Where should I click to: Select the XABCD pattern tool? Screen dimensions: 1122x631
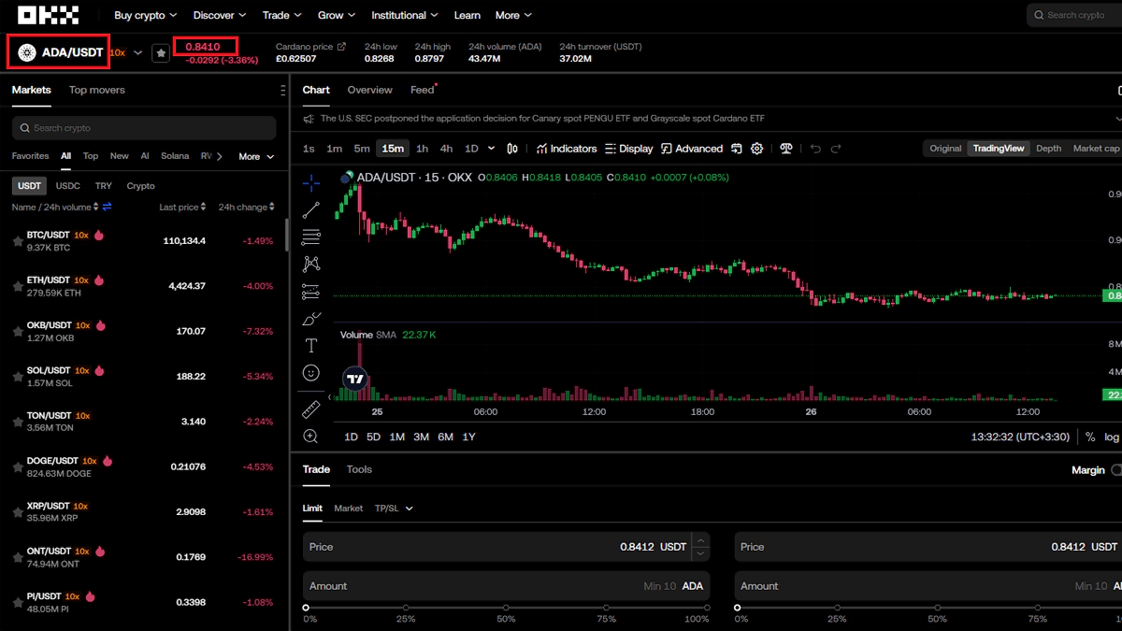311,265
